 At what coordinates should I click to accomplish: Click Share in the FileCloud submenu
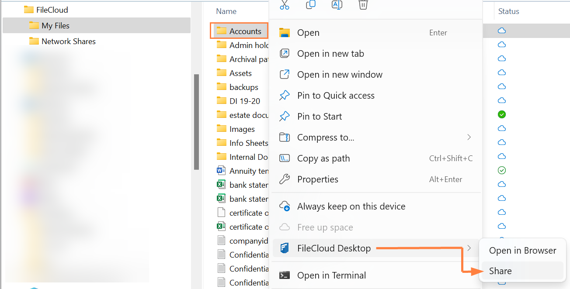[500, 271]
